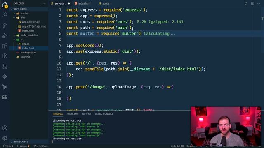
Task: Open Run and Debug view
Action: tap(5, 35)
